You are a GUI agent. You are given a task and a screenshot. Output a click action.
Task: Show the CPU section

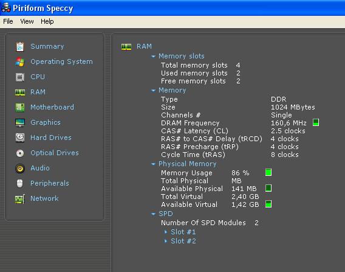(x=38, y=77)
